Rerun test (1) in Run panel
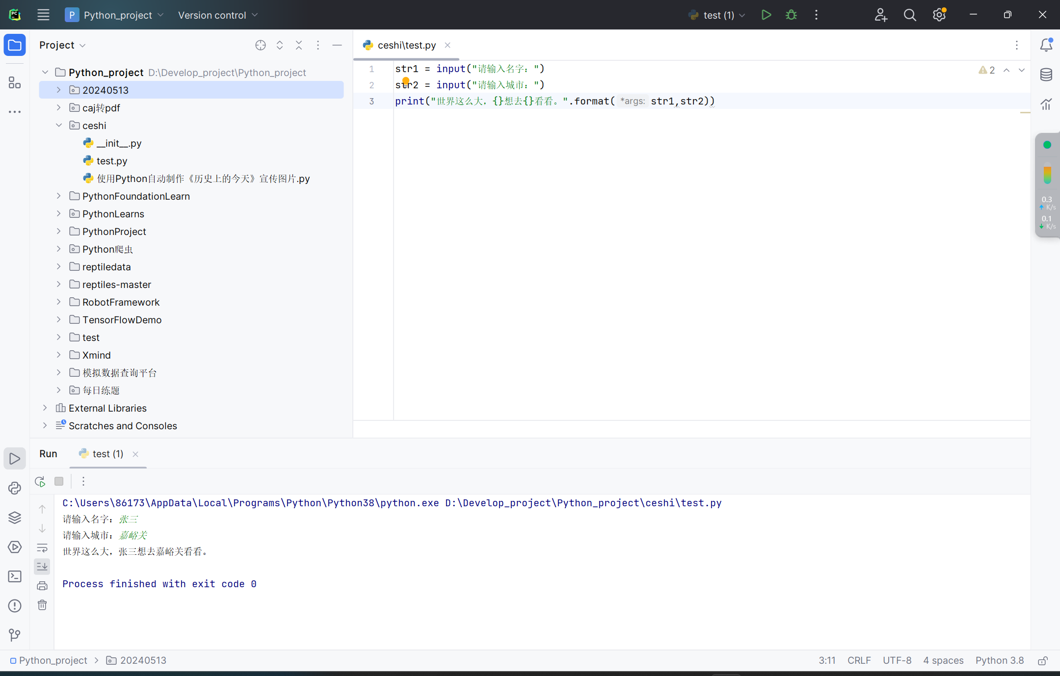Screen dimensions: 1060x676 (x=40, y=481)
